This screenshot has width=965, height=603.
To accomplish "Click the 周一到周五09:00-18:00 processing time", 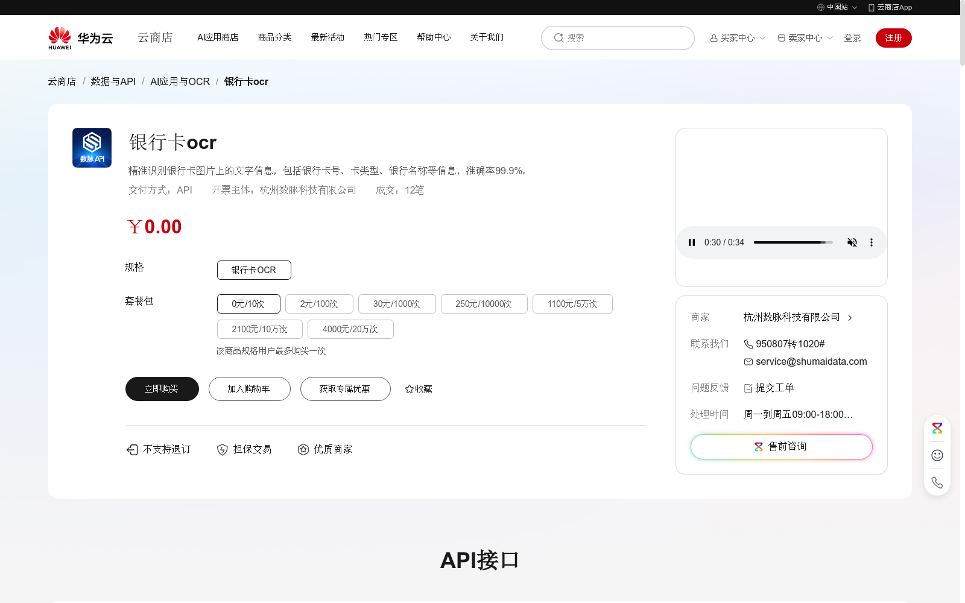I will click(799, 415).
